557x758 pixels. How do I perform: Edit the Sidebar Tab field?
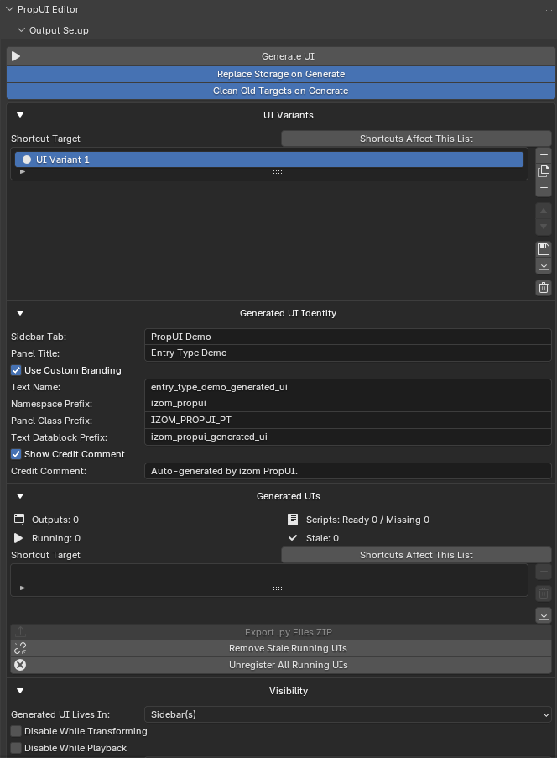348,337
